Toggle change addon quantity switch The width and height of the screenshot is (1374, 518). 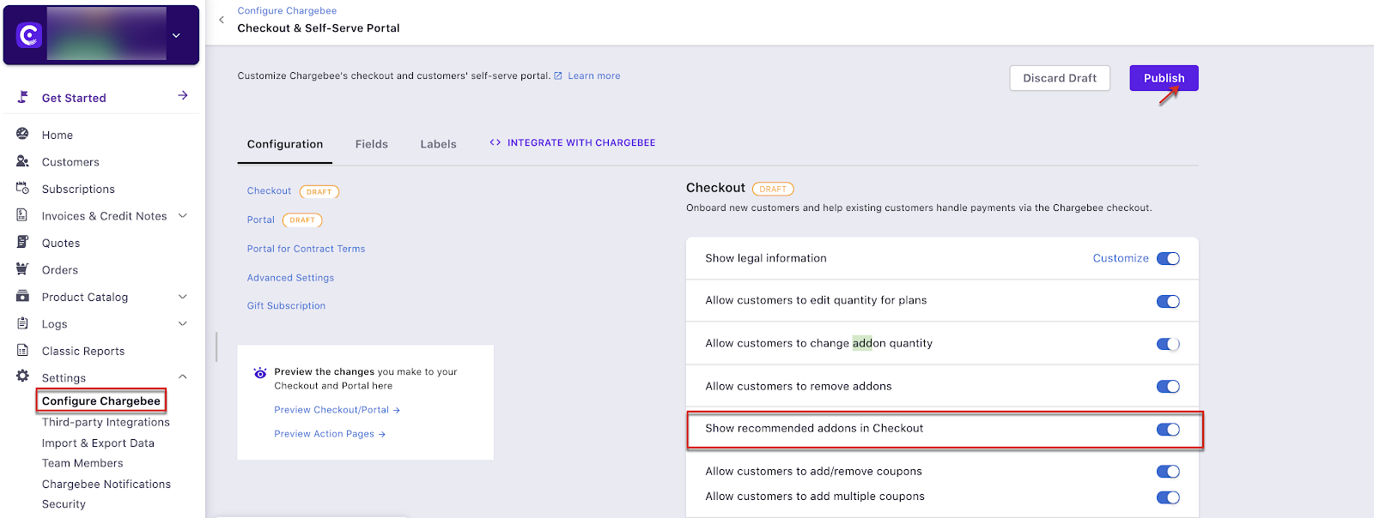[x=1168, y=344]
